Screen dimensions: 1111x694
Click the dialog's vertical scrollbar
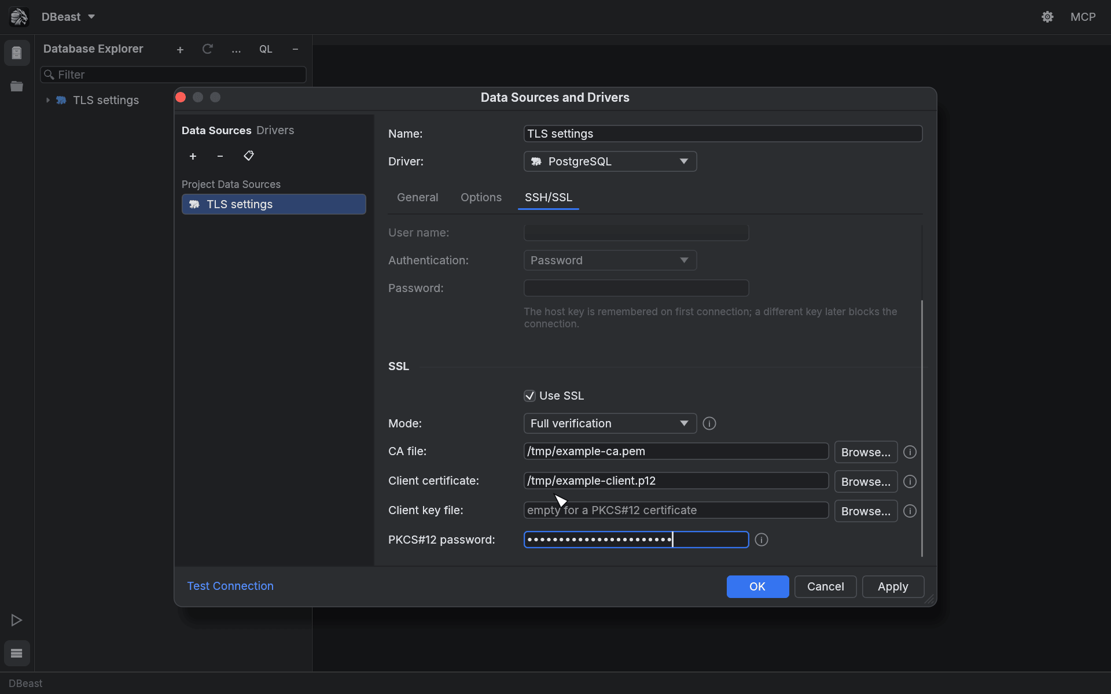922,428
